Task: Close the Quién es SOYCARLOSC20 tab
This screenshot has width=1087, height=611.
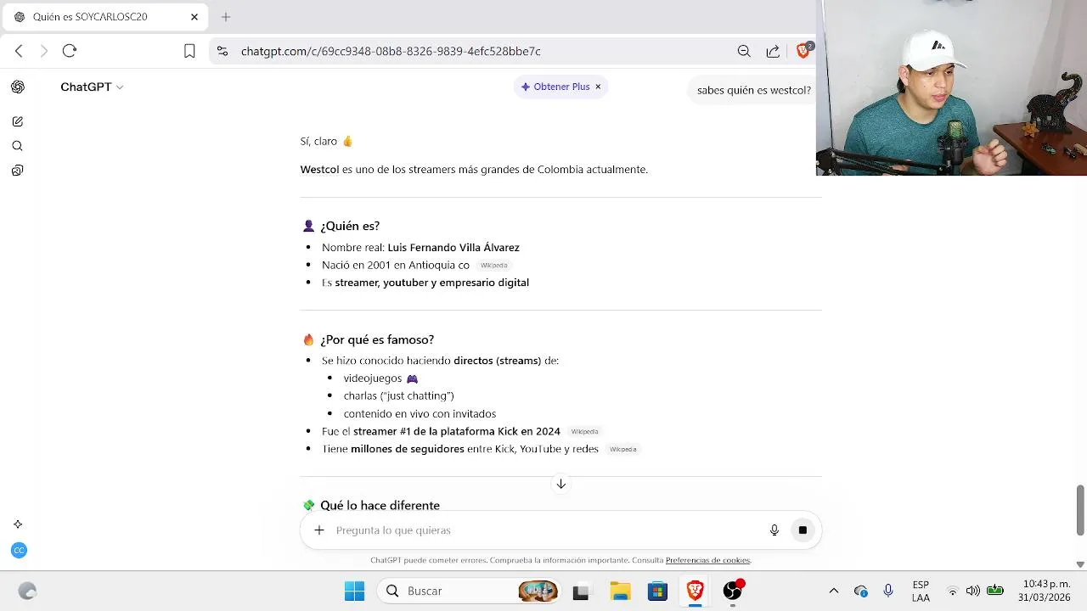Action: pyautogui.click(x=194, y=17)
